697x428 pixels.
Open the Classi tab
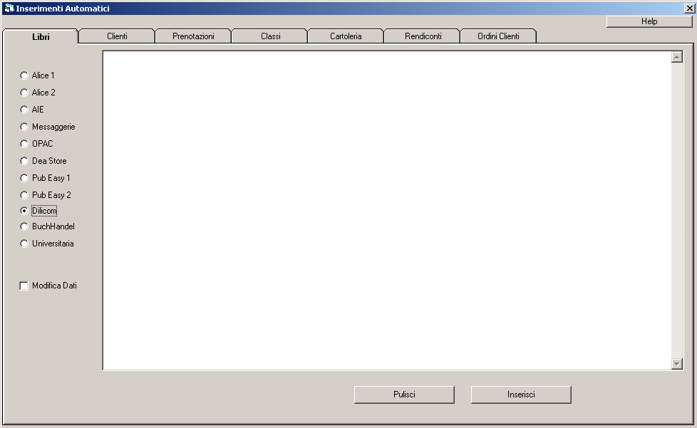tap(270, 36)
